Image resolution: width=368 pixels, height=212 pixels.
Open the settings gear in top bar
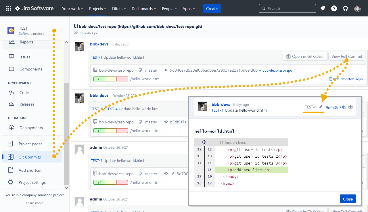click(x=346, y=8)
